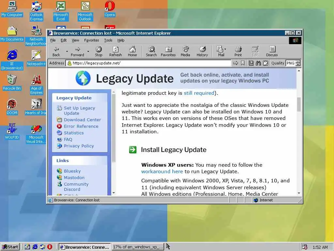Open the File menu

point(53,40)
